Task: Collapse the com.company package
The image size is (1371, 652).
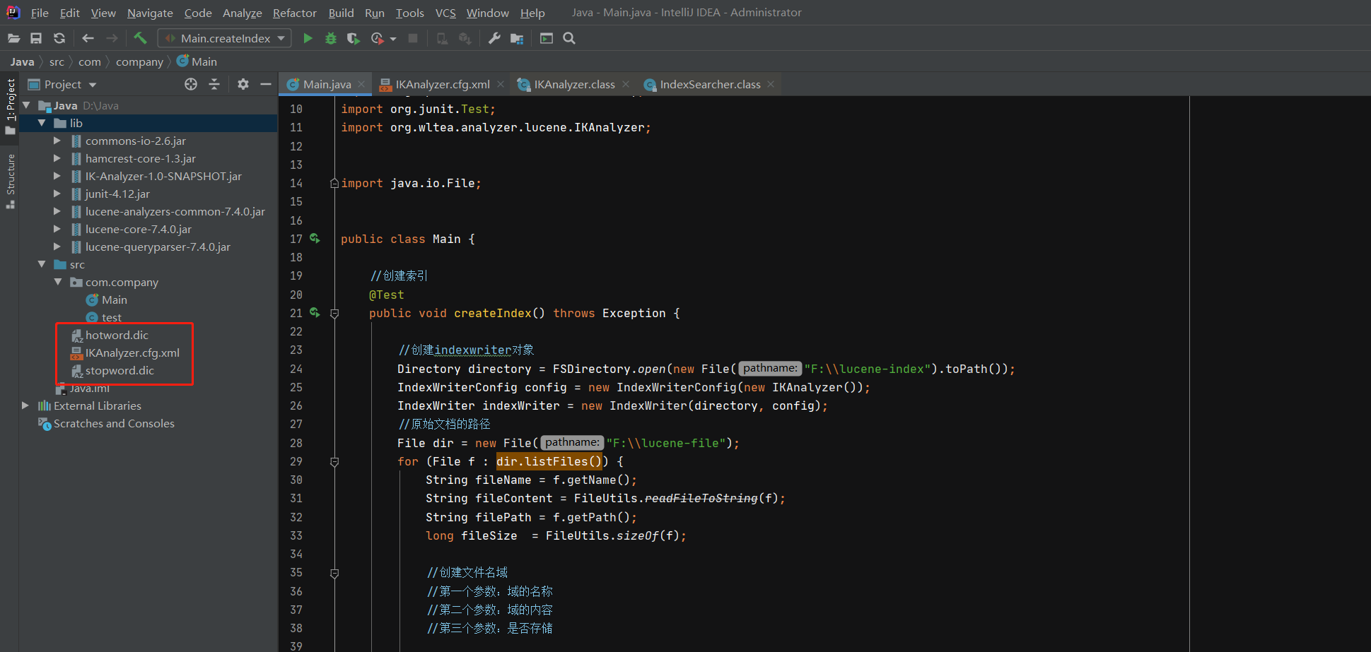Action: (x=58, y=282)
